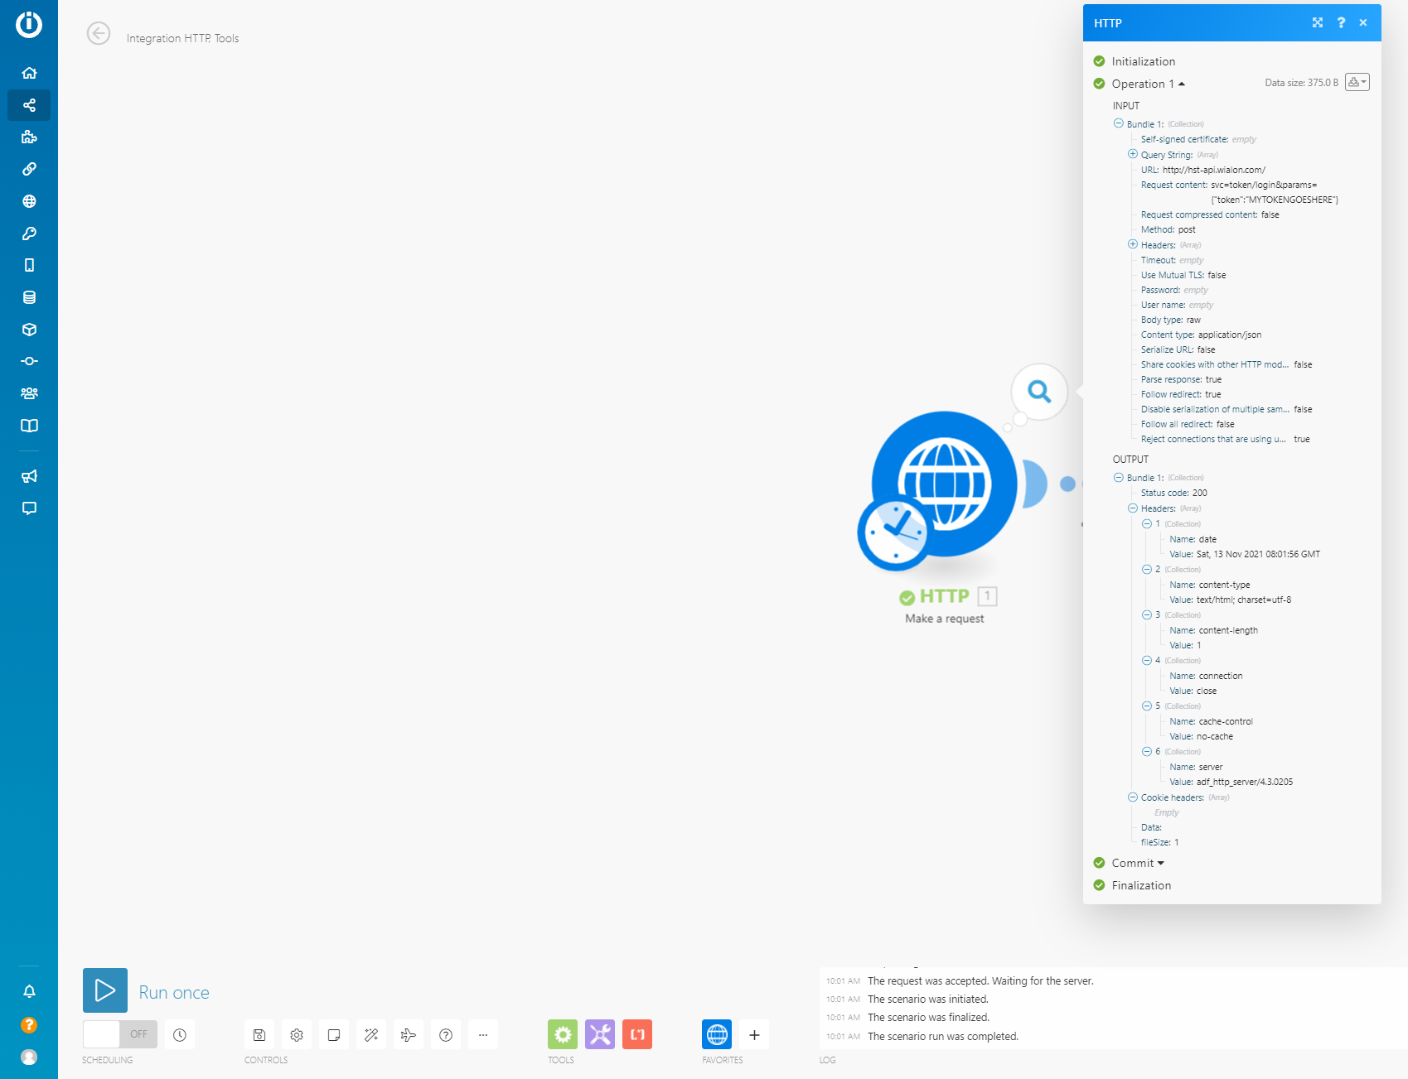Click the auto-align magic wand icon

point(371,1034)
